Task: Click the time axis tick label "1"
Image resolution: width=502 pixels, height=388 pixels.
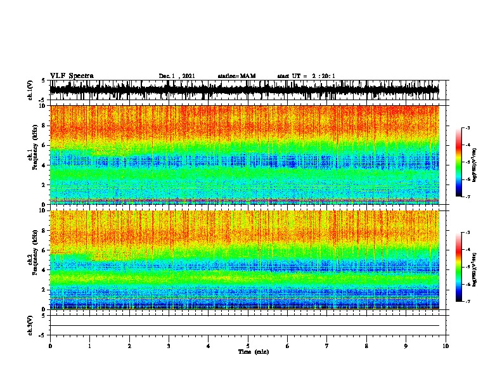Action: point(89,346)
